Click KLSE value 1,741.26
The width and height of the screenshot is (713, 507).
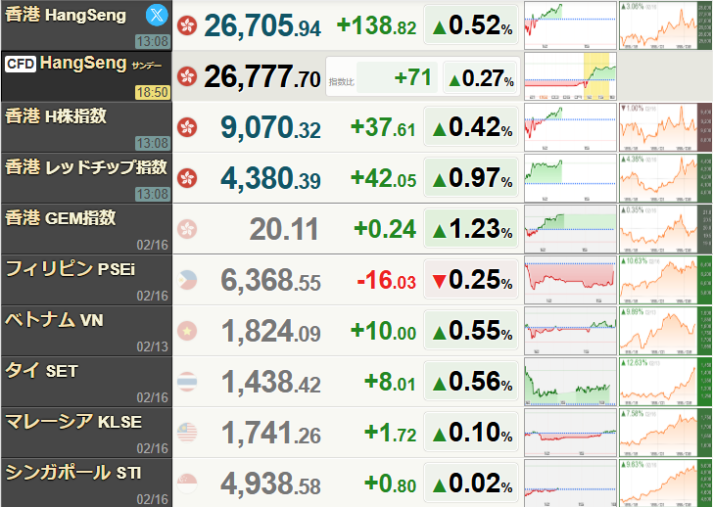(x=270, y=433)
